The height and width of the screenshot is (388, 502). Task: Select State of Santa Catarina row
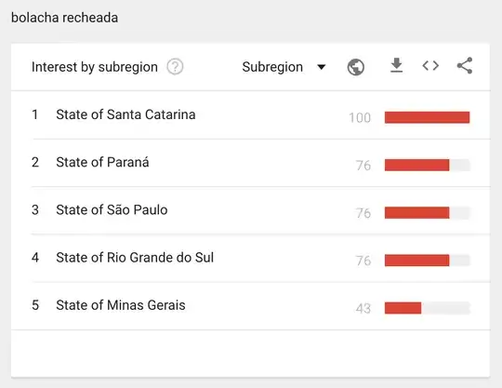click(x=250, y=115)
